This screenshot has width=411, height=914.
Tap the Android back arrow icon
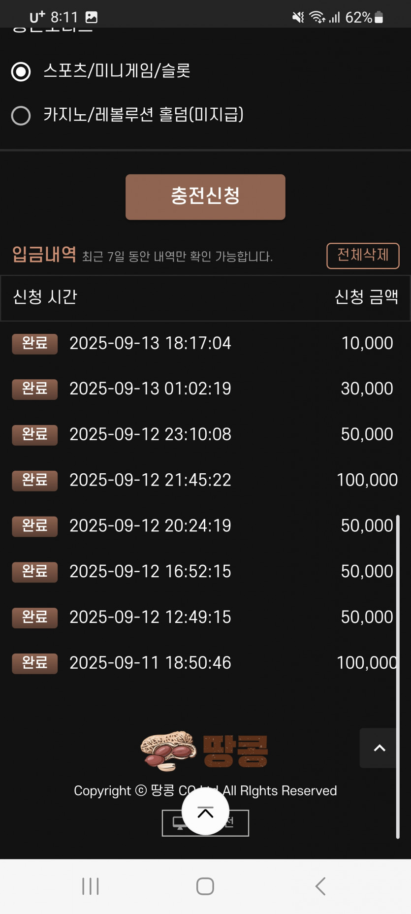click(x=320, y=886)
